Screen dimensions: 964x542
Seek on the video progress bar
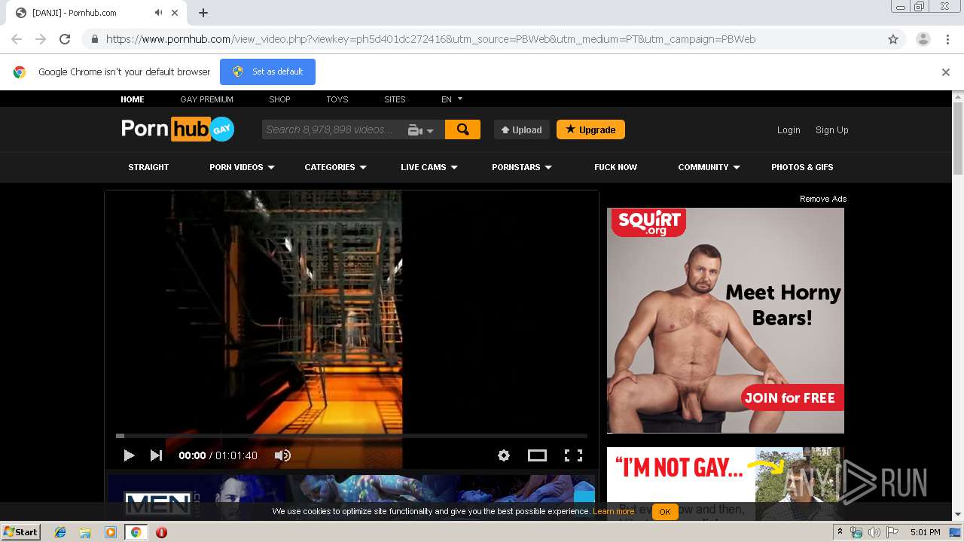pos(352,436)
